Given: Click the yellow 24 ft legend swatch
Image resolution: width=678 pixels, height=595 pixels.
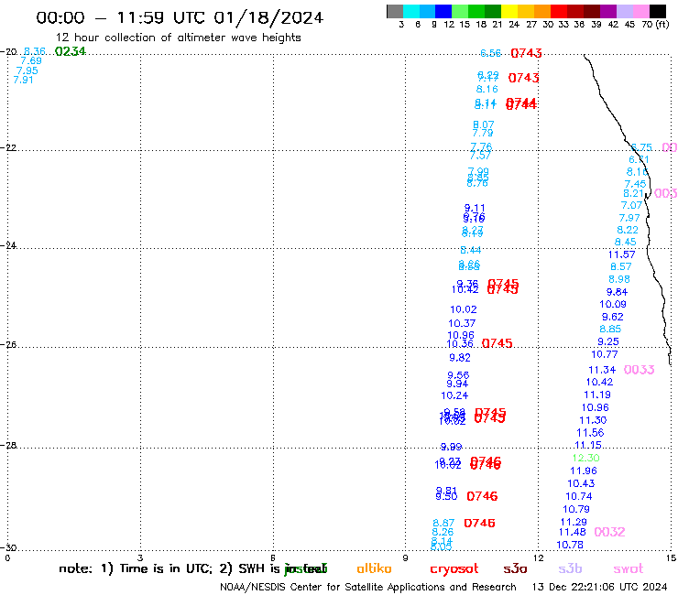Looking at the screenshot, I should [509, 11].
